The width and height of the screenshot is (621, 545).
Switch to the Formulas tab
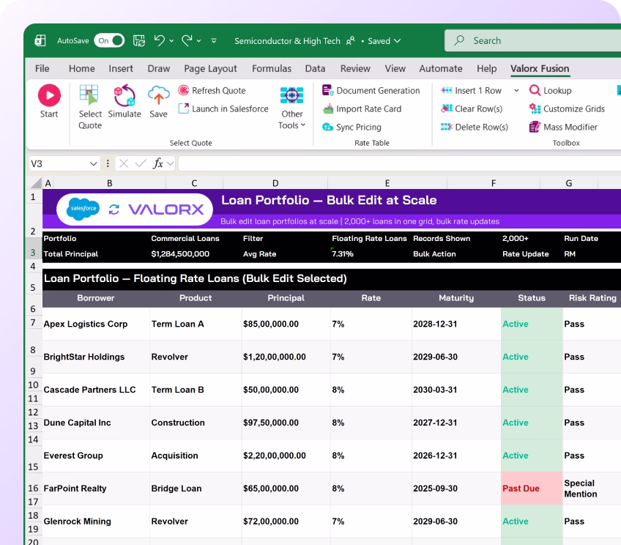(x=272, y=69)
